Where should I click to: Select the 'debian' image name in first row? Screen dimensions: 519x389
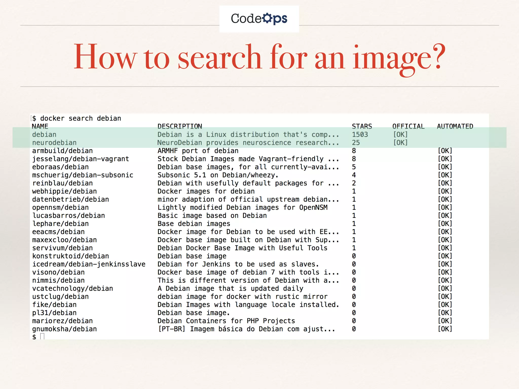coord(44,134)
